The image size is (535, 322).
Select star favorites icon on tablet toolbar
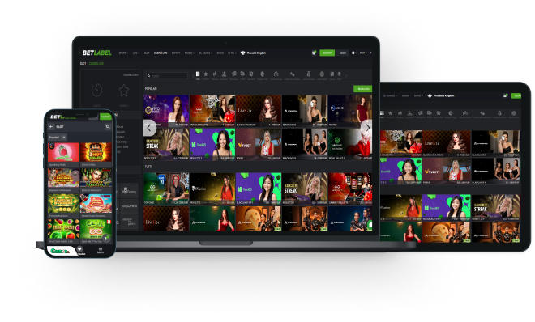[x=391, y=113]
